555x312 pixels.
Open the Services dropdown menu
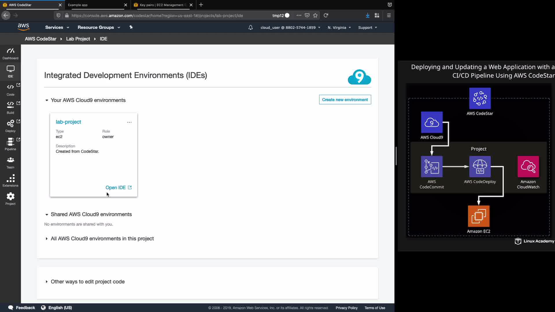[57, 27]
